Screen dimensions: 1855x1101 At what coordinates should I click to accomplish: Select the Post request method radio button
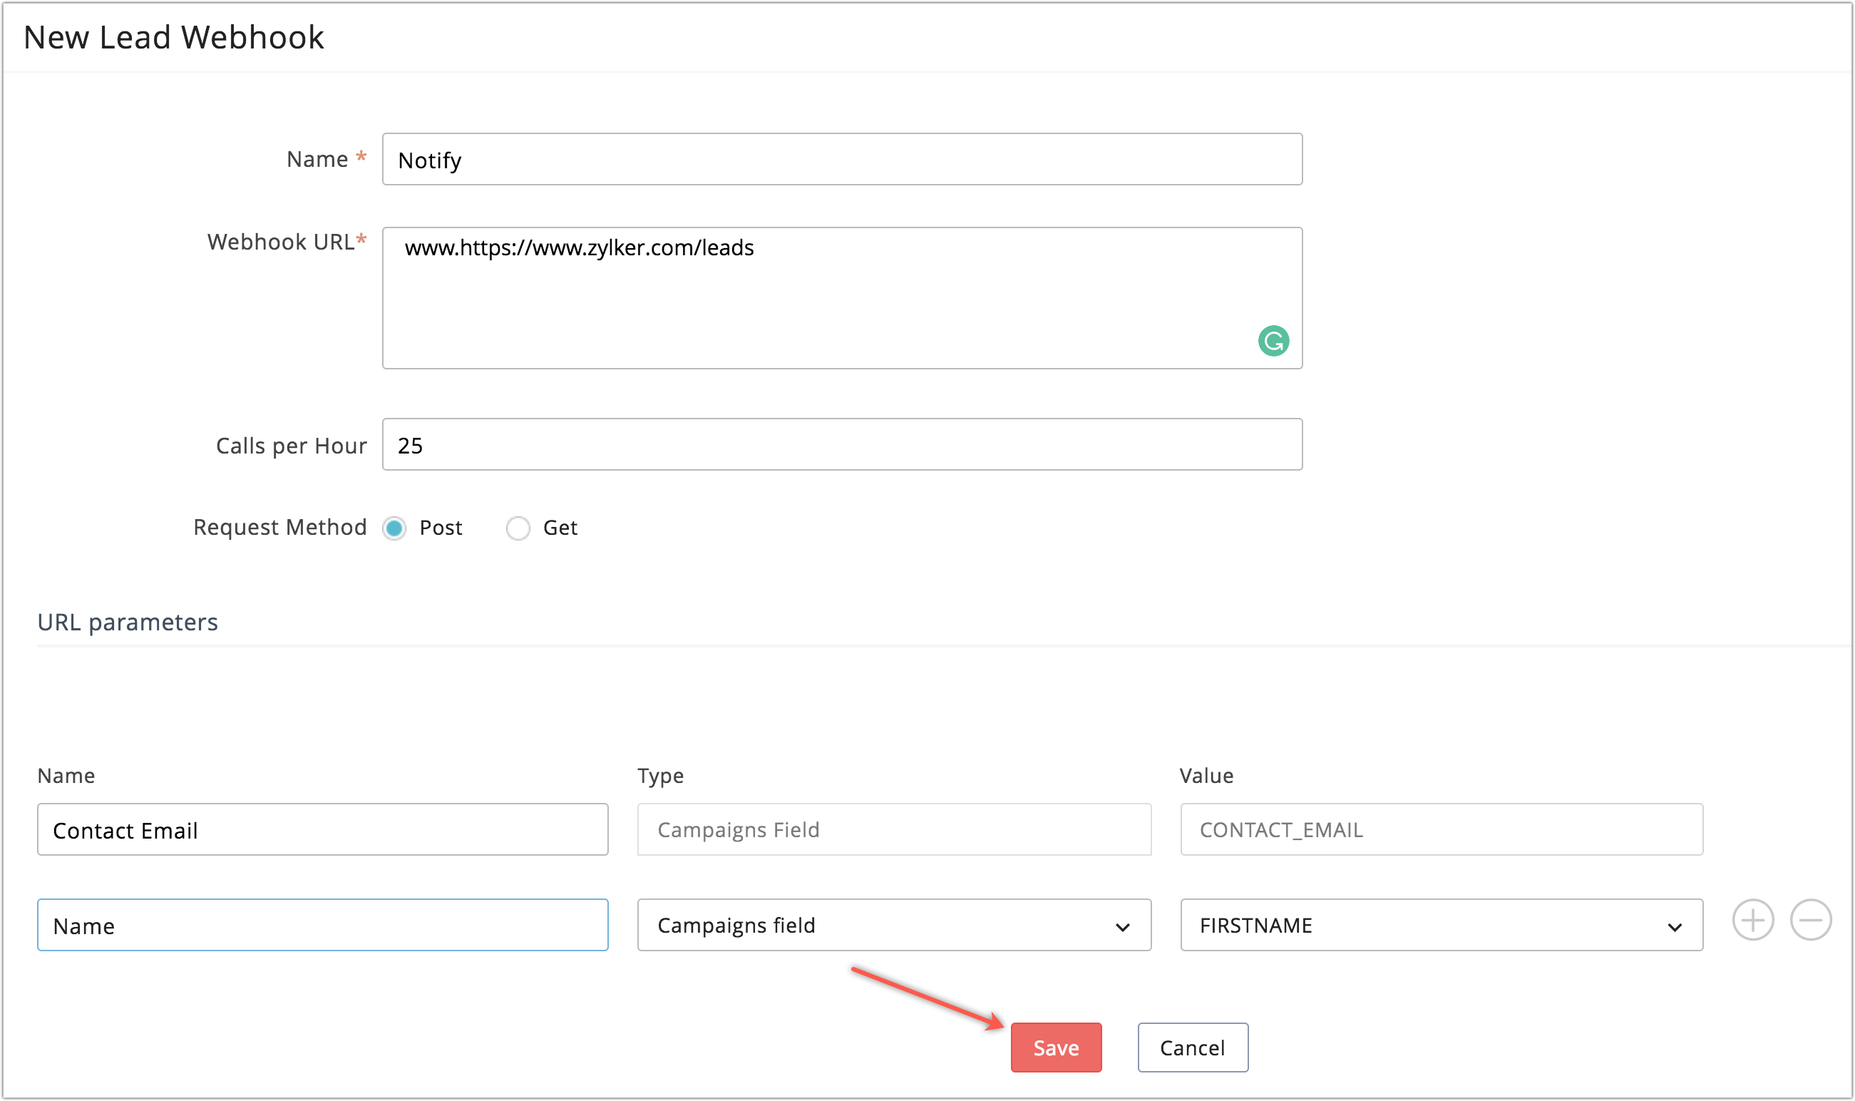click(394, 528)
